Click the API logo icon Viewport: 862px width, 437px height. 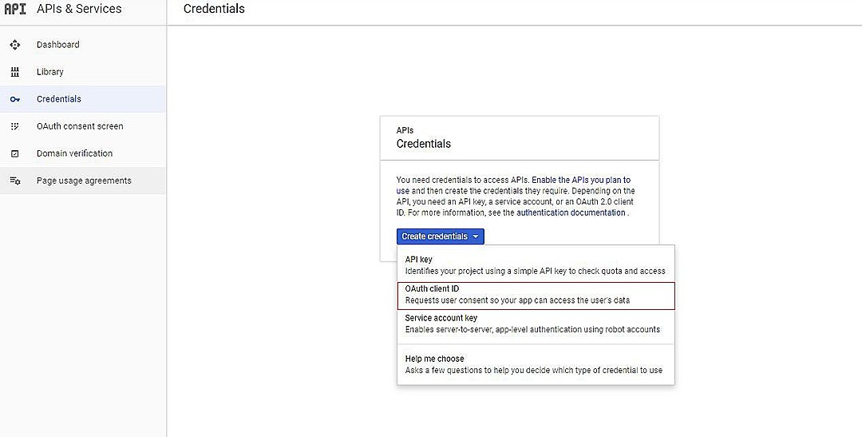pyautogui.click(x=15, y=9)
